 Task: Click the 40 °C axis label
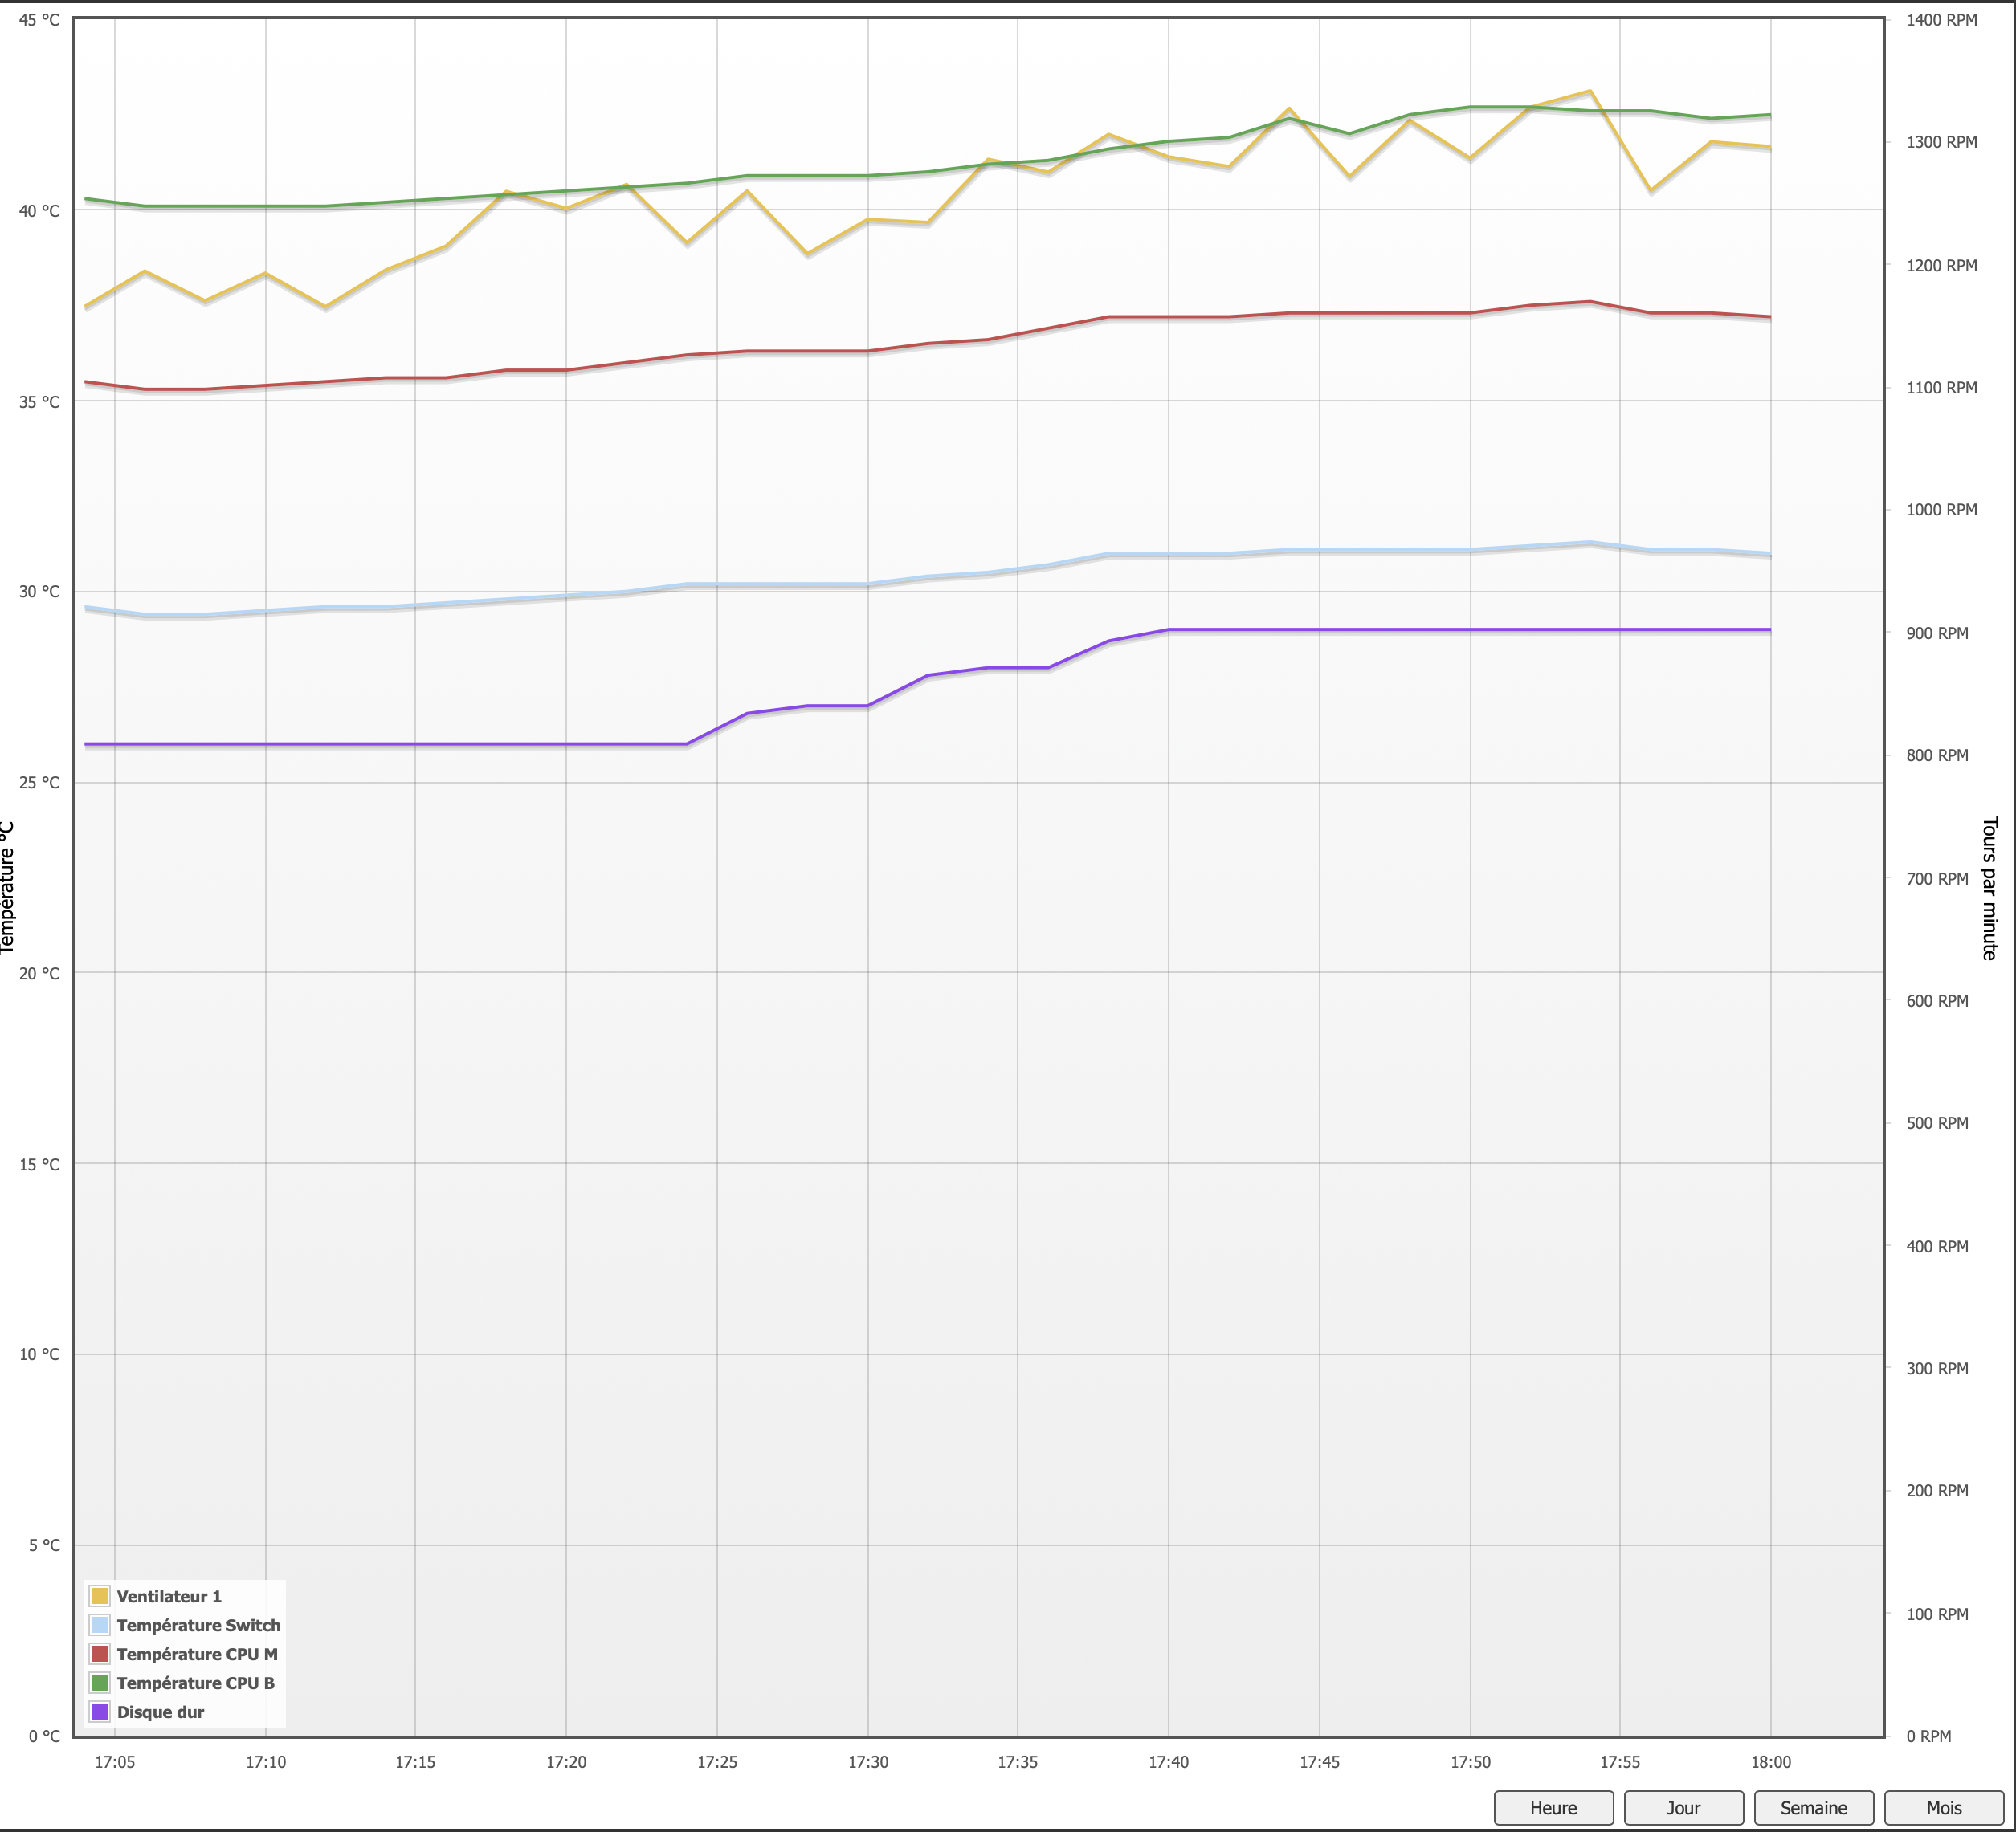[x=39, y=211]
